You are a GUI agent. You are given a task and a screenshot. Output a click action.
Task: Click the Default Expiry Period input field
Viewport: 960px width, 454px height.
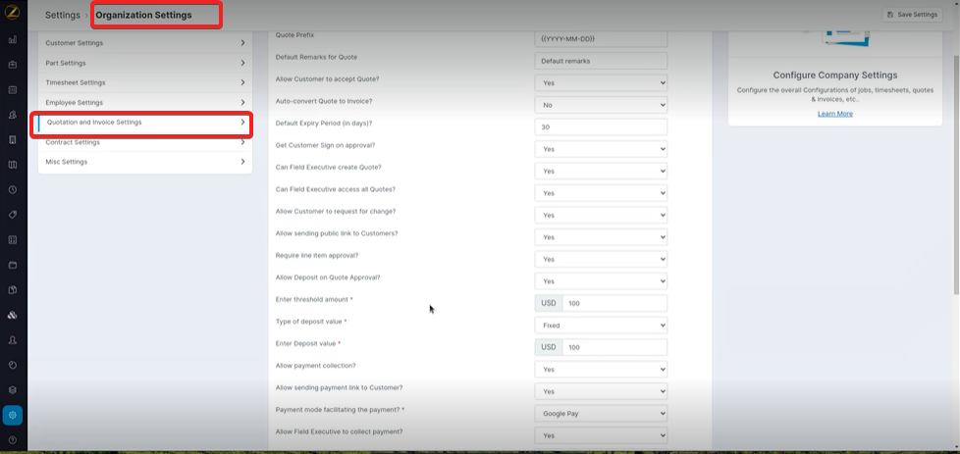[x=601, y=127]
